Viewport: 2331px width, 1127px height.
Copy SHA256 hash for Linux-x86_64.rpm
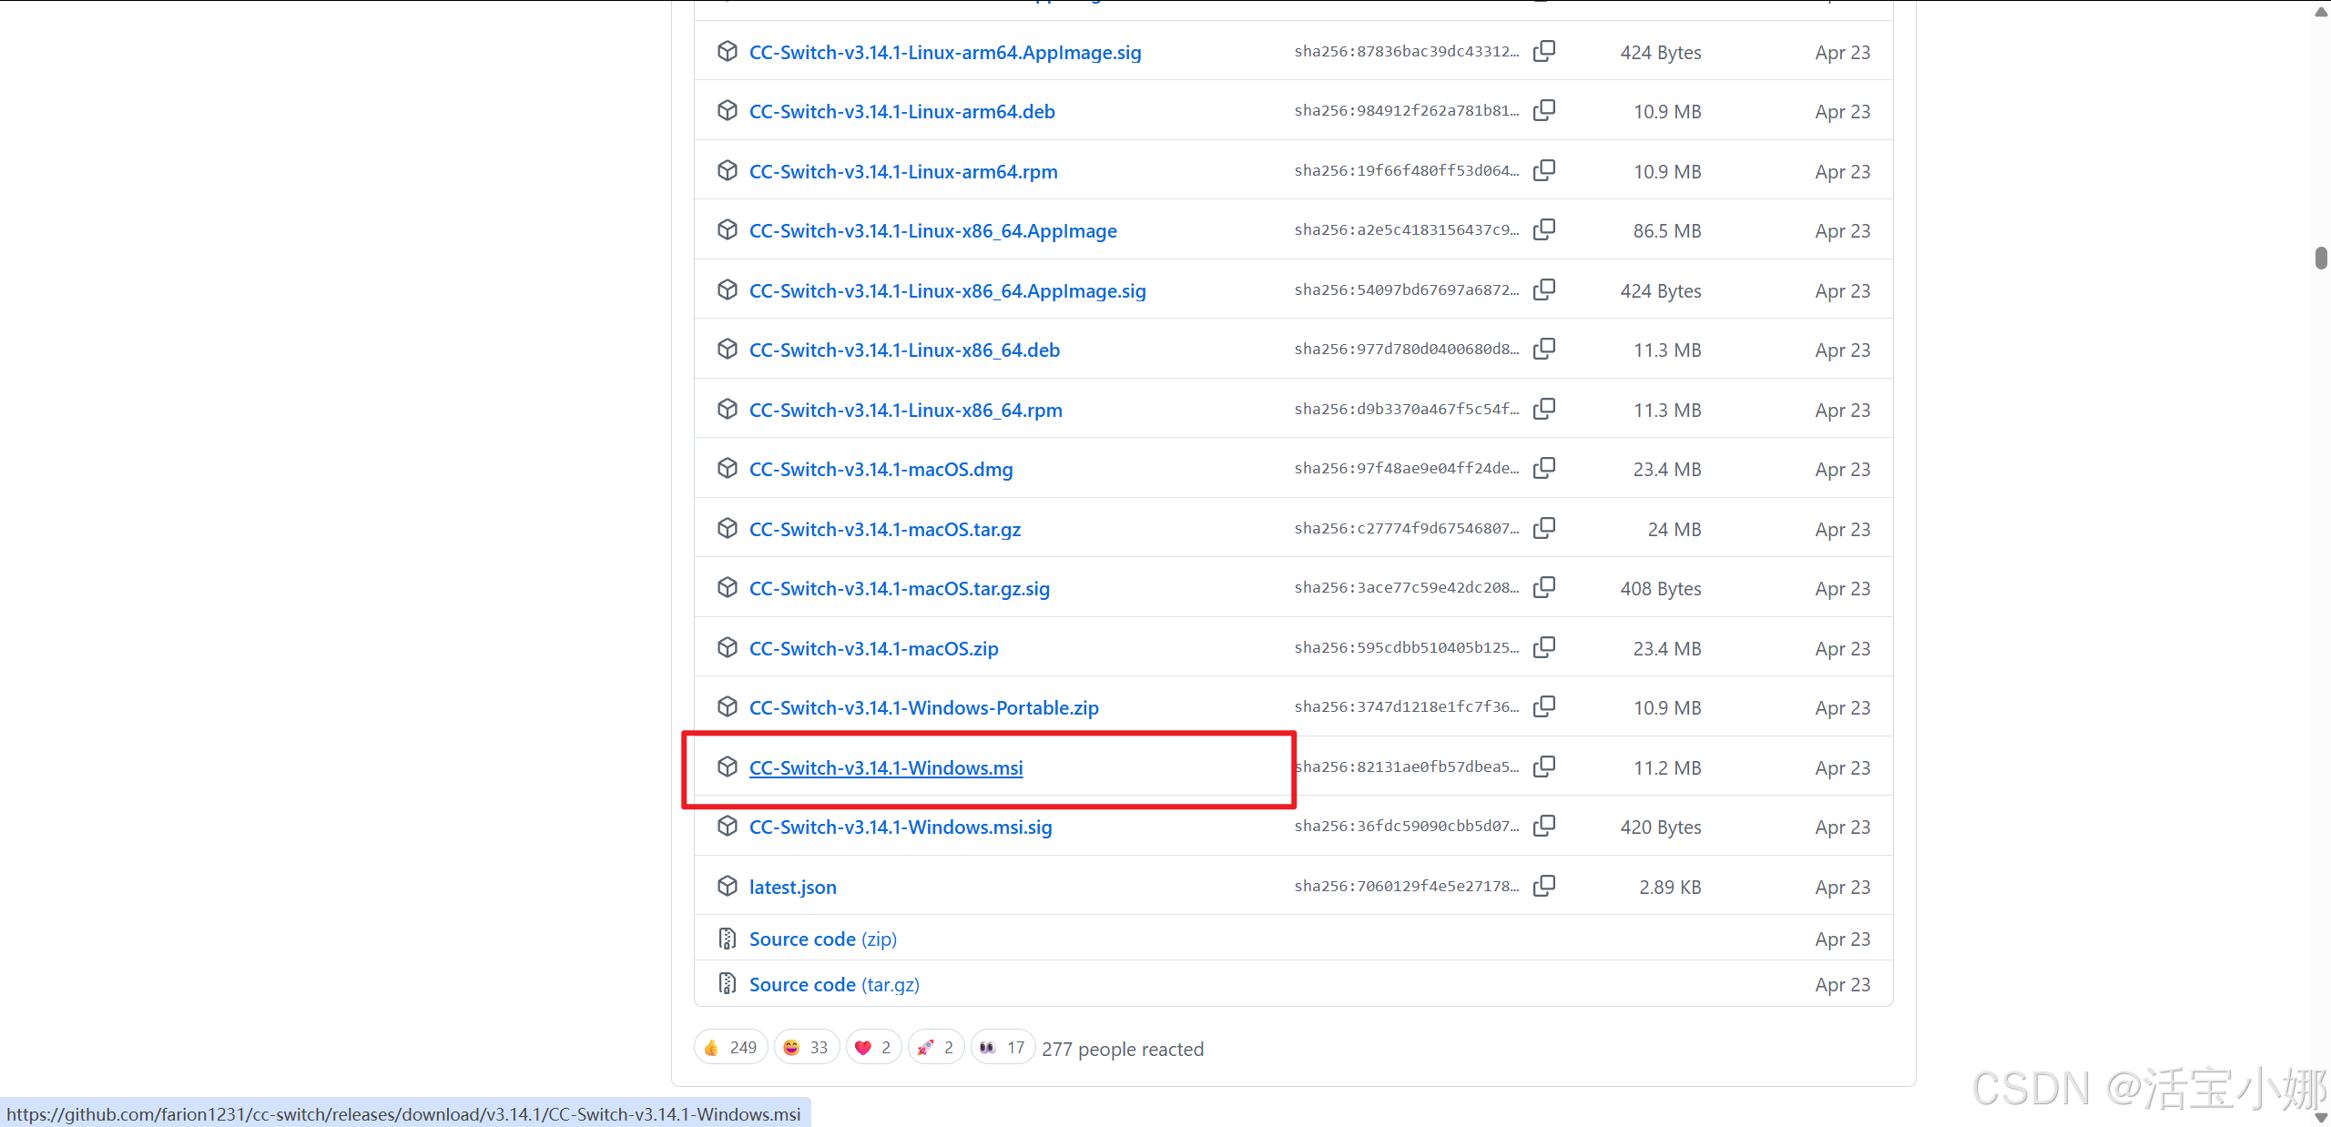[x=1544, y=409]
